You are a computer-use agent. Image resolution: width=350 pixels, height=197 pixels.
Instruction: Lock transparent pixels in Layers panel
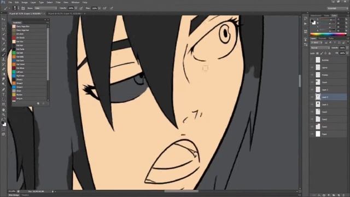317,53
